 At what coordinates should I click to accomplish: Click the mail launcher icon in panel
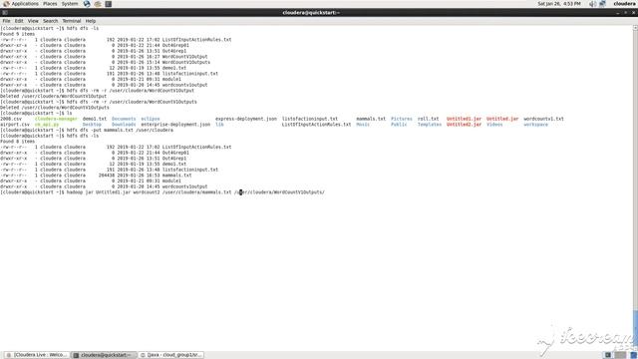[98, 4]
